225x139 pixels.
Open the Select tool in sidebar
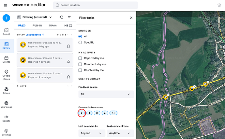pos(6,32)
